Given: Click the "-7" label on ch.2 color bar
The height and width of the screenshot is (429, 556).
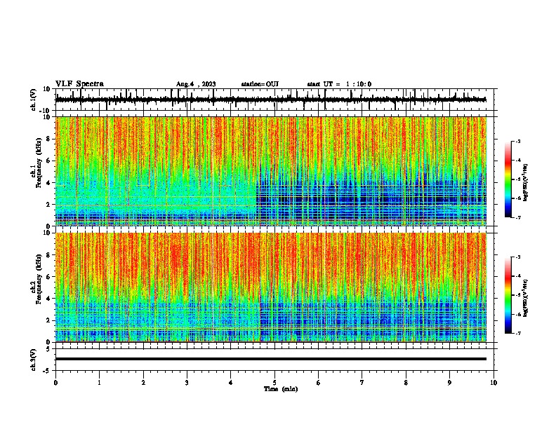Looking at the screenshot, I should (518, 334).
